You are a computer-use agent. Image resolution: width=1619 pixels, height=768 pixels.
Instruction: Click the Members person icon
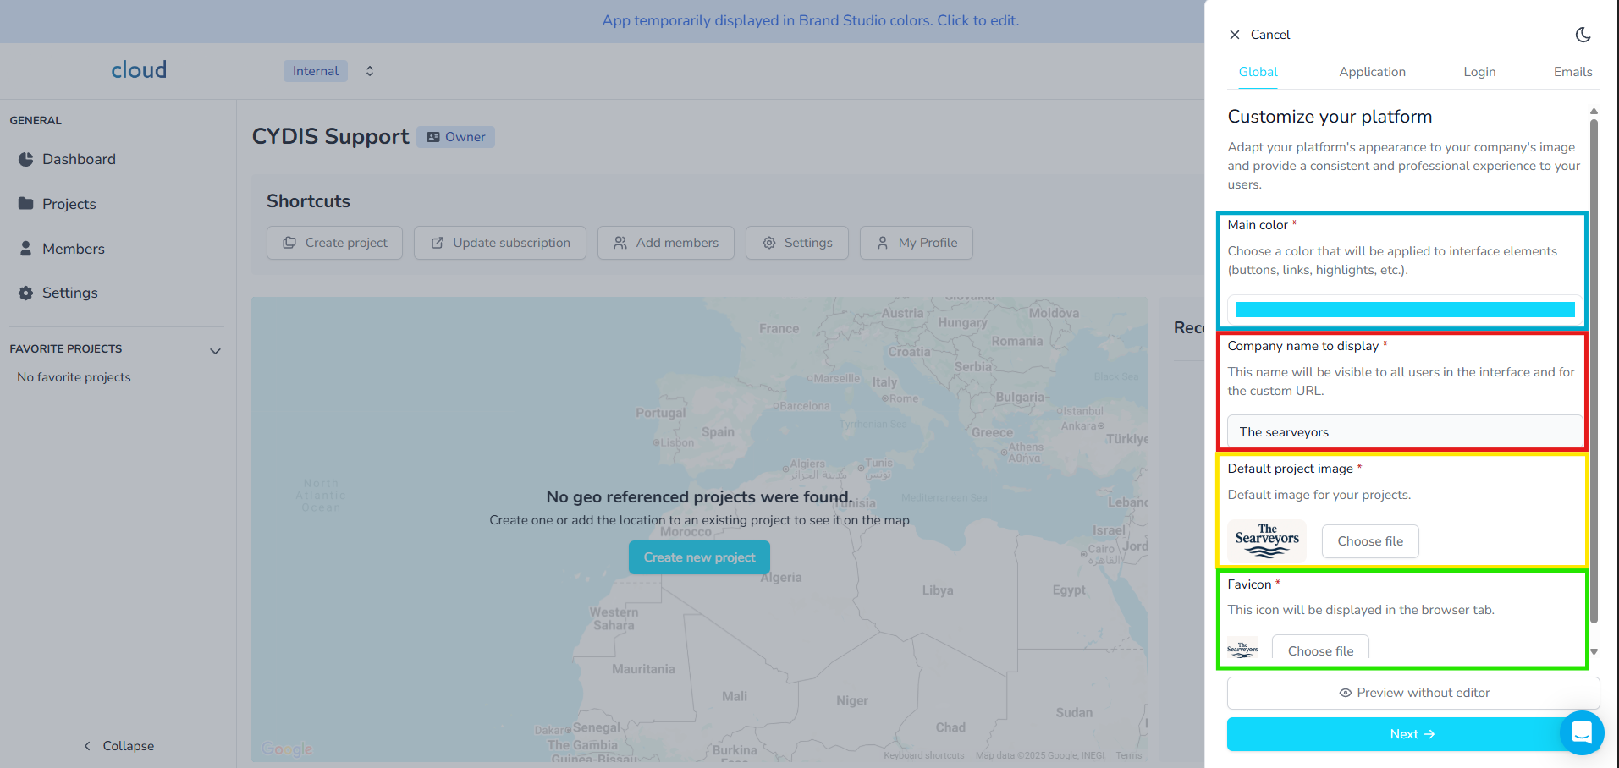26,249
